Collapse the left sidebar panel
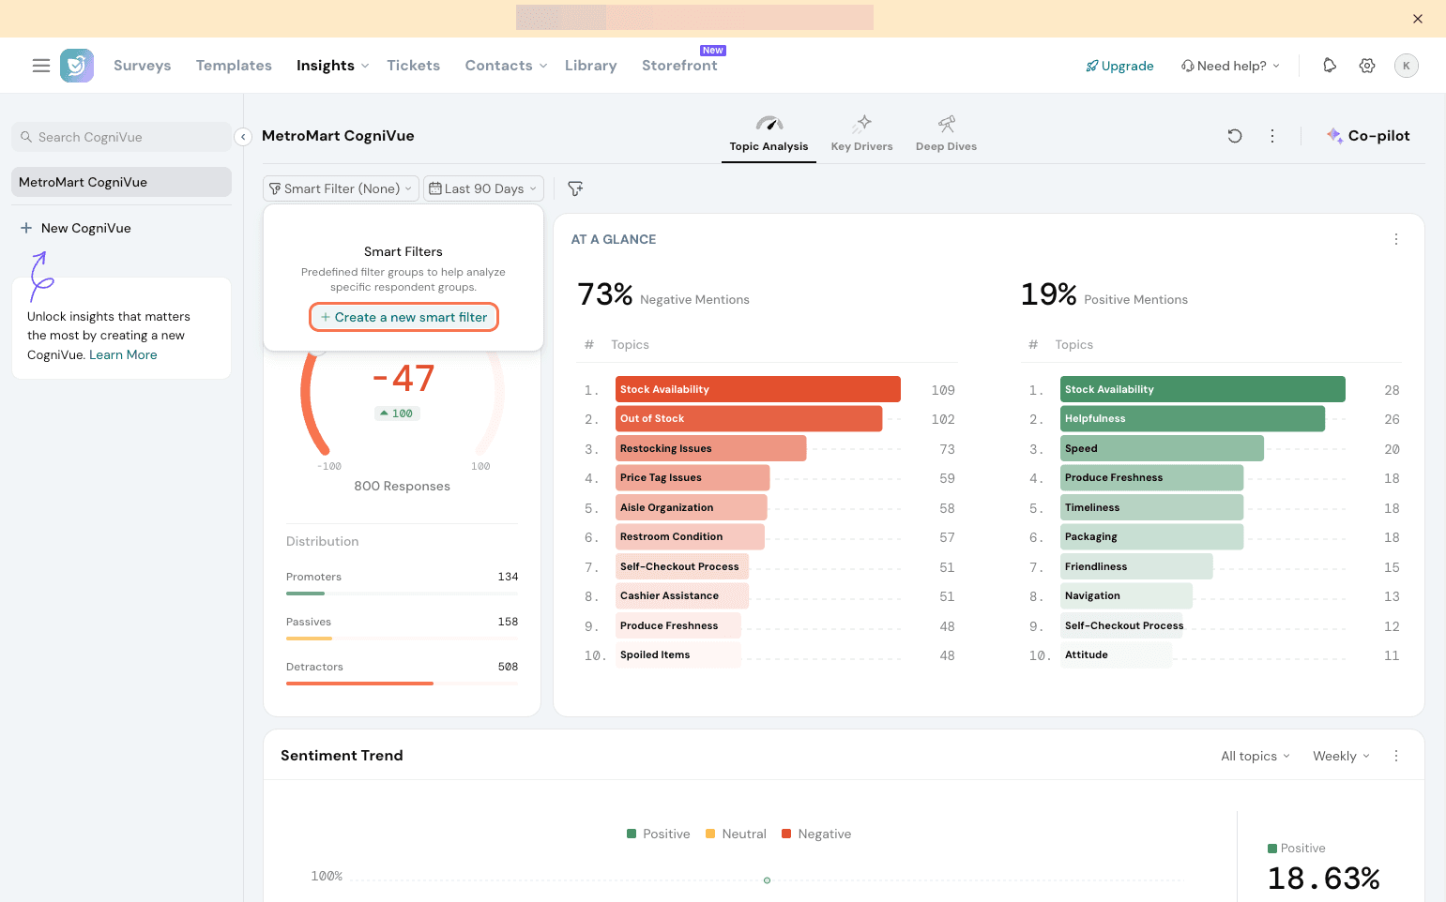 tap(243, 137)
